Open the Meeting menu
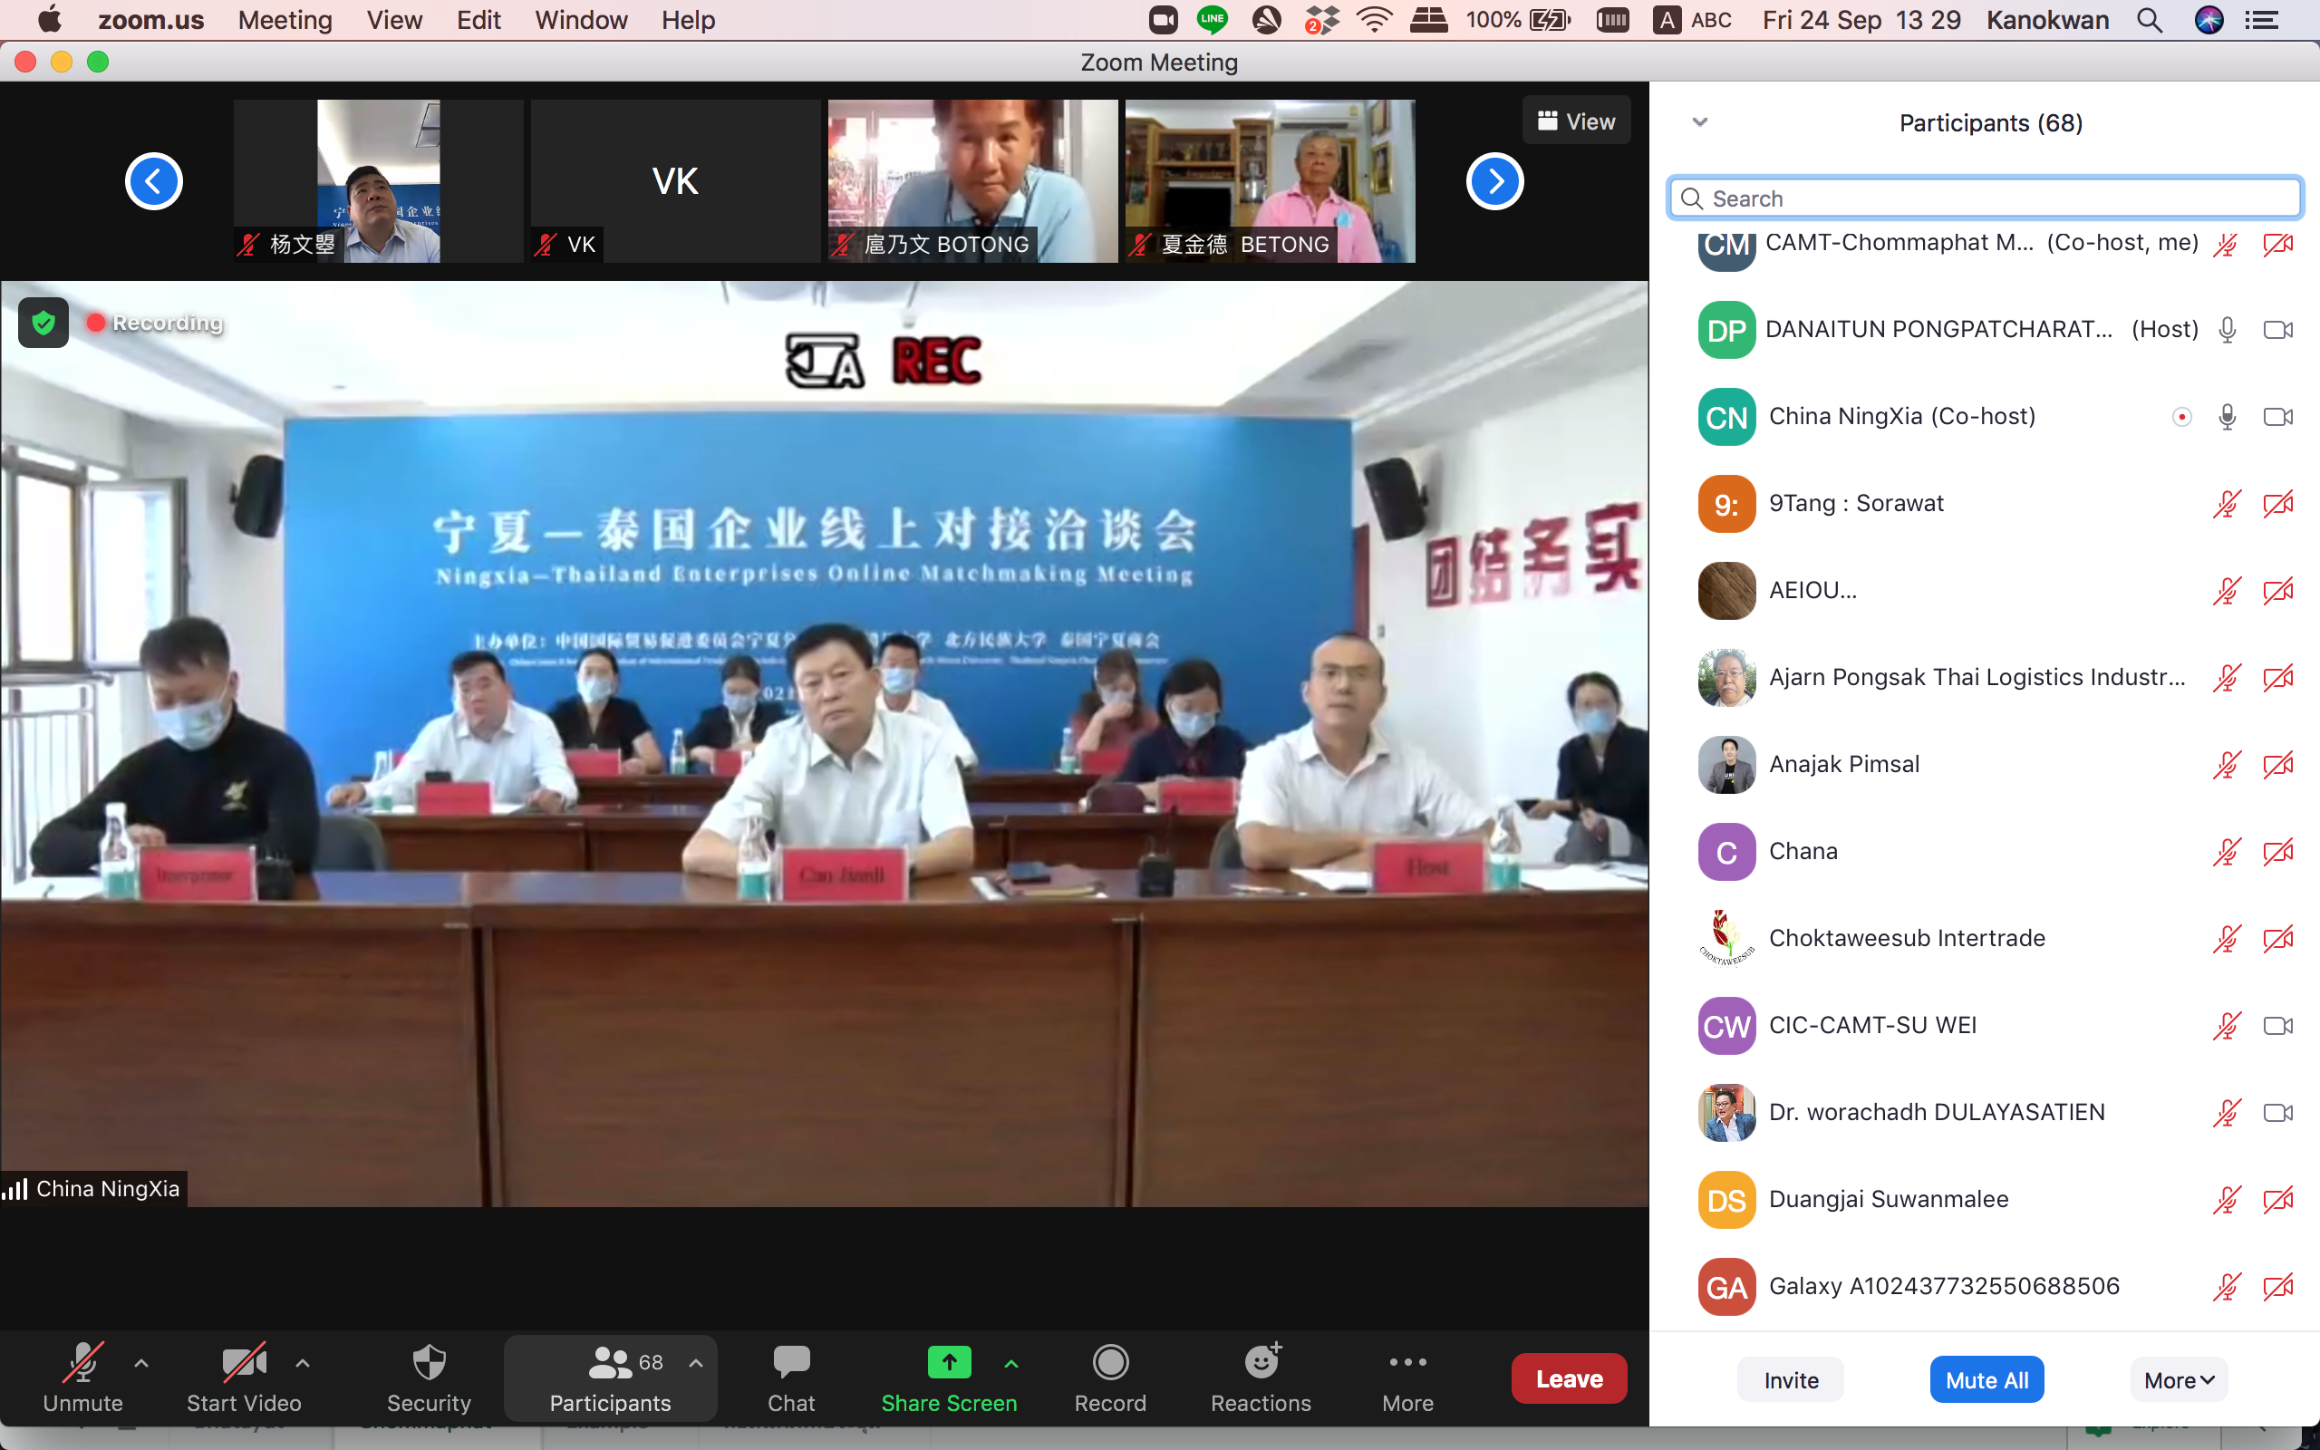 point(285,20)
